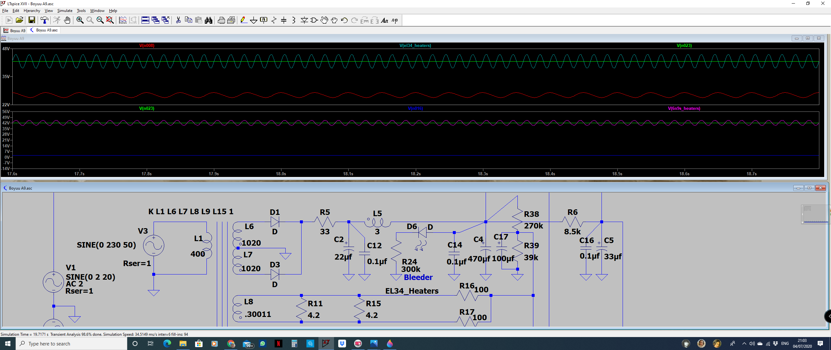Print the document using the printer icon
The height and width of the screenshot is (350, 831).
point(221,20)
